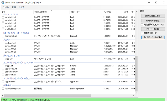Viewport: 168px width, 102px height.
Task: Click the status bar deletion message
Action: [x=26, y=100]
